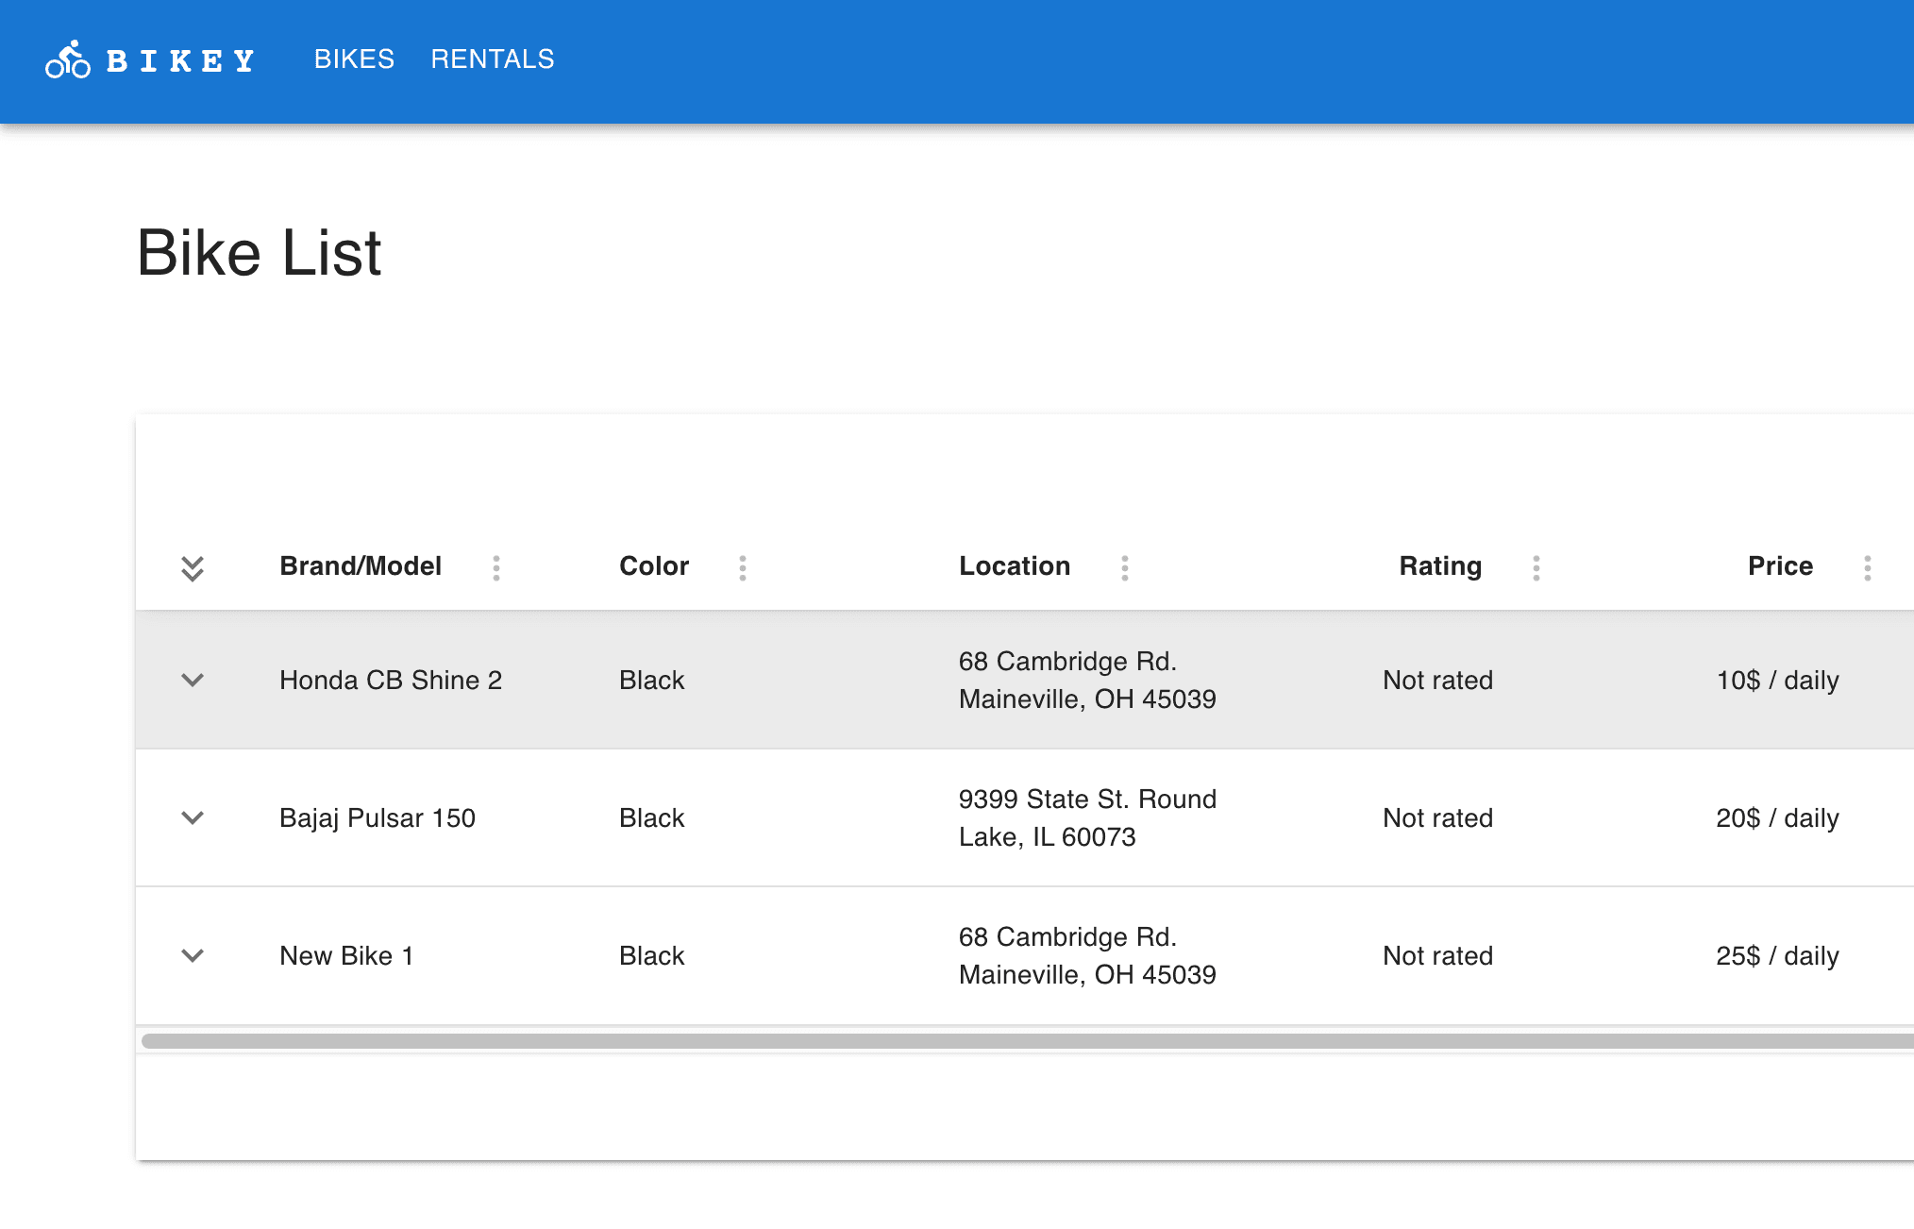The height and width of the screenshot is (1229, 1914).
Task: Click the table horizontal scrollbar
Action: click(x=1025, y=1041)
